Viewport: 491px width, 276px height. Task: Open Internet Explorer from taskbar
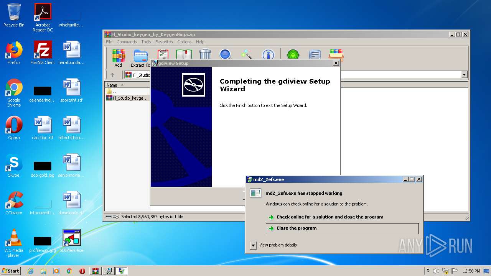[31, 271]
